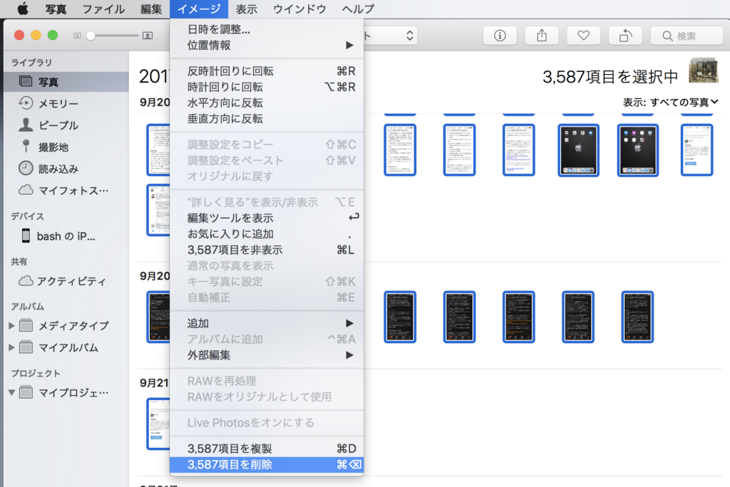Collapse the マイプロジェクト disclosure triangle

click(x=11, y=392)
